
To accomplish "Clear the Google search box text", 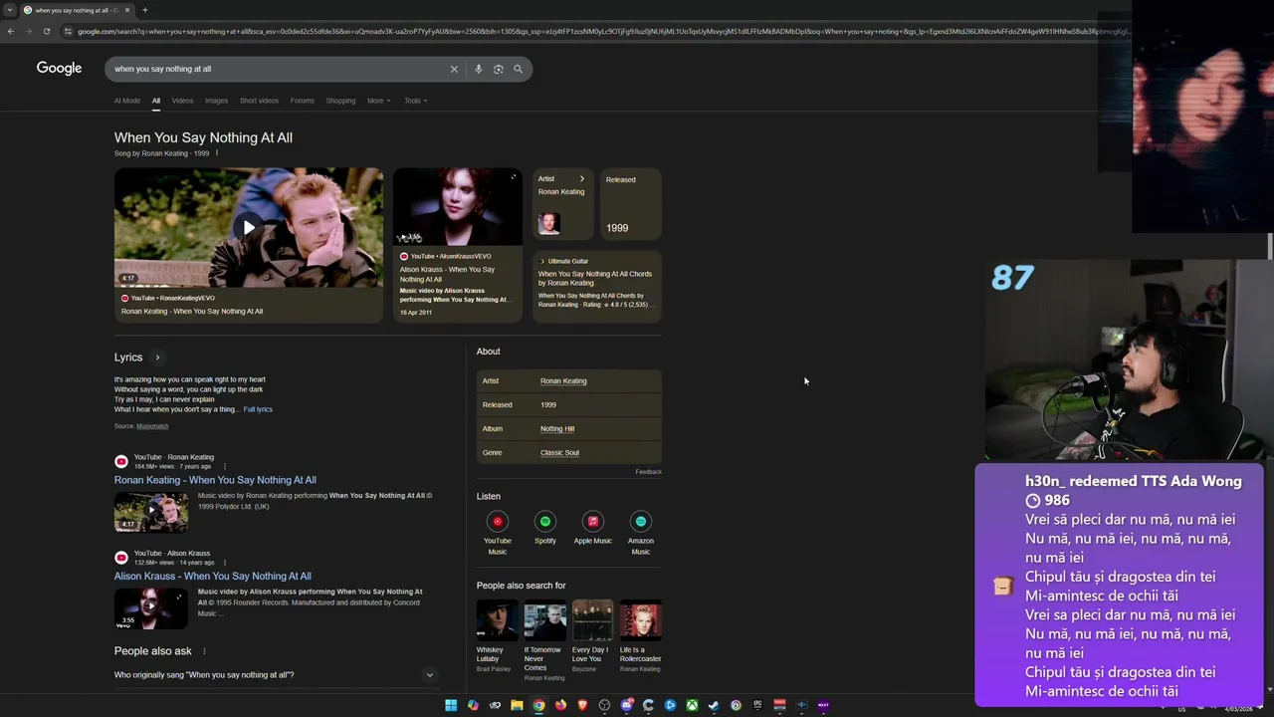I will coord(454,69).
